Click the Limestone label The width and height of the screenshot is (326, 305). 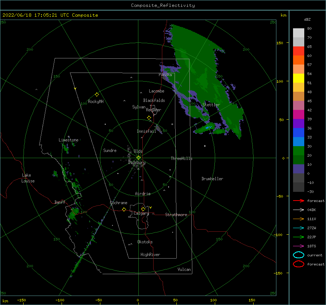(x=68, y=140)
